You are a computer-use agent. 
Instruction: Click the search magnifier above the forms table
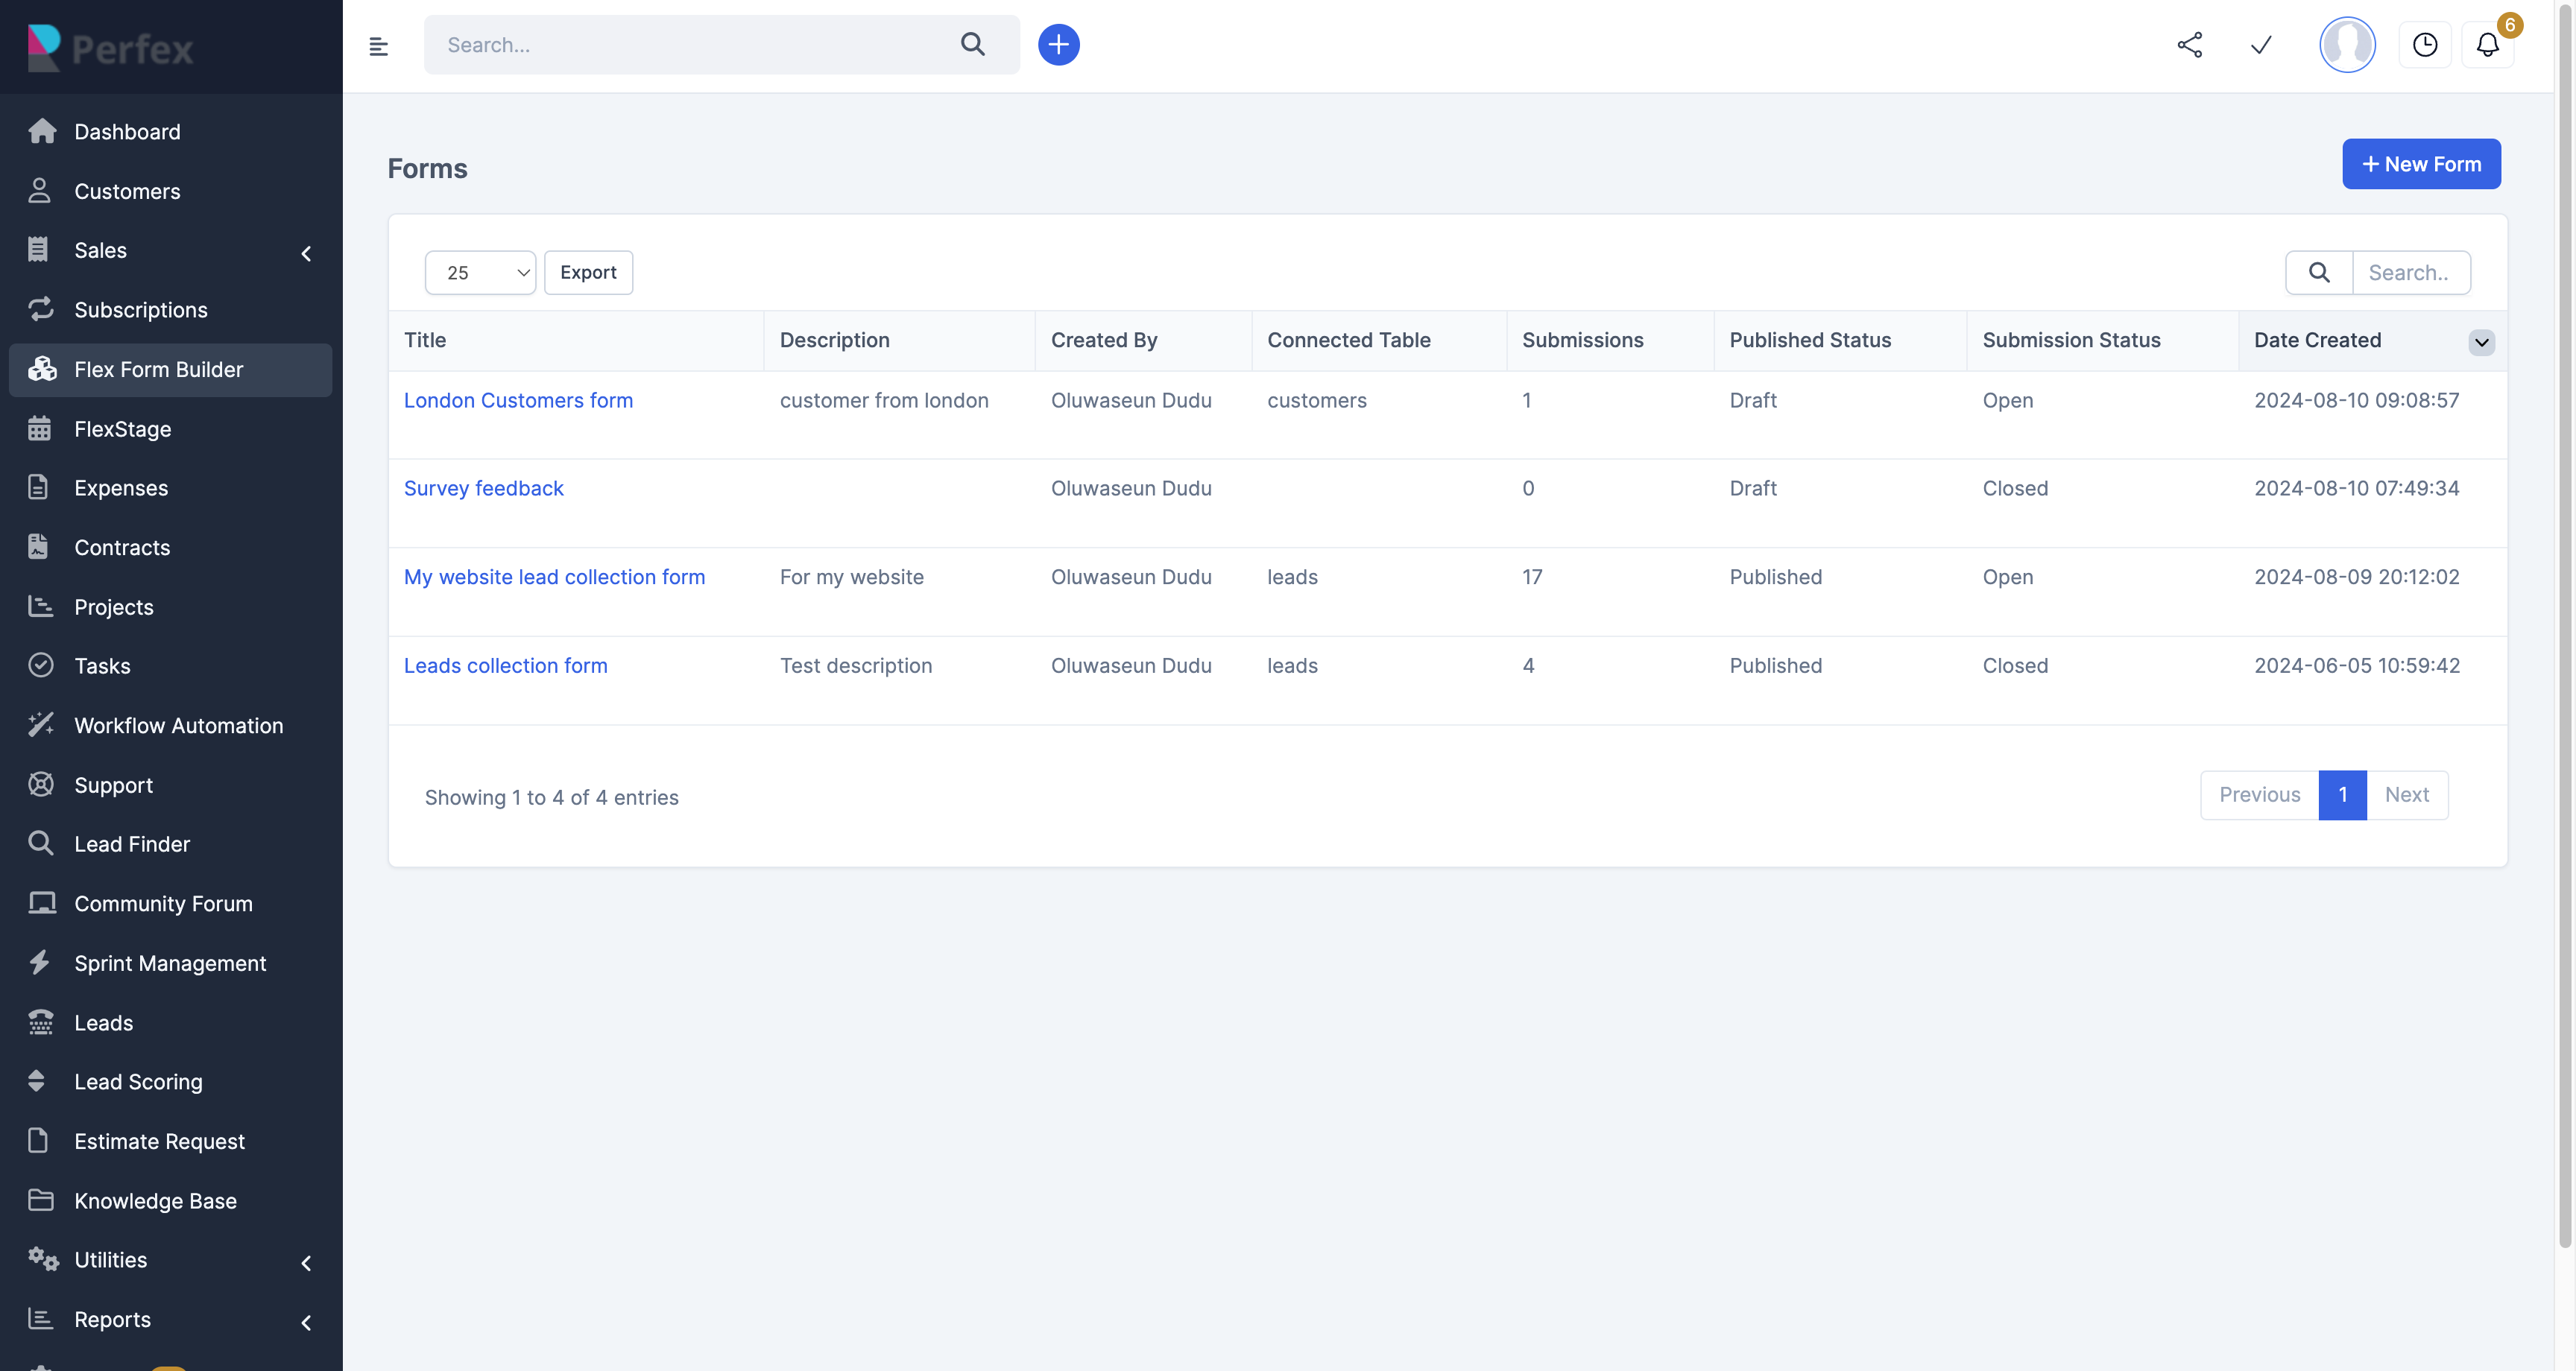(2318, 272)
